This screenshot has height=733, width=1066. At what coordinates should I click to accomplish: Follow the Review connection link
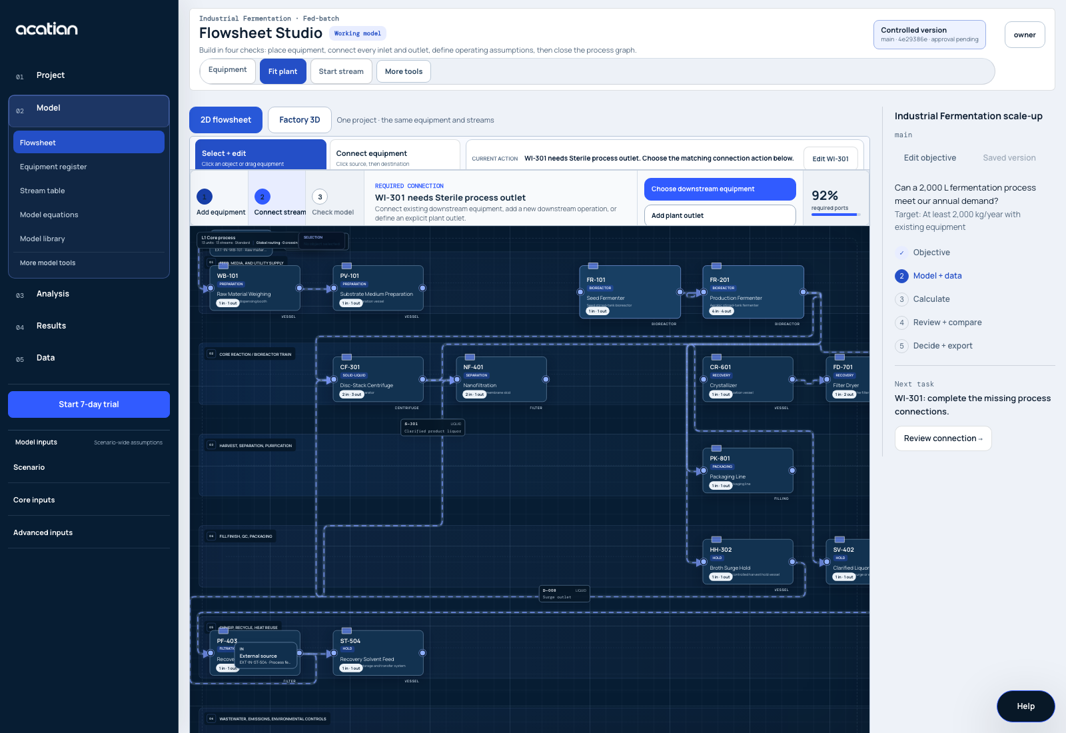(943, 438)
